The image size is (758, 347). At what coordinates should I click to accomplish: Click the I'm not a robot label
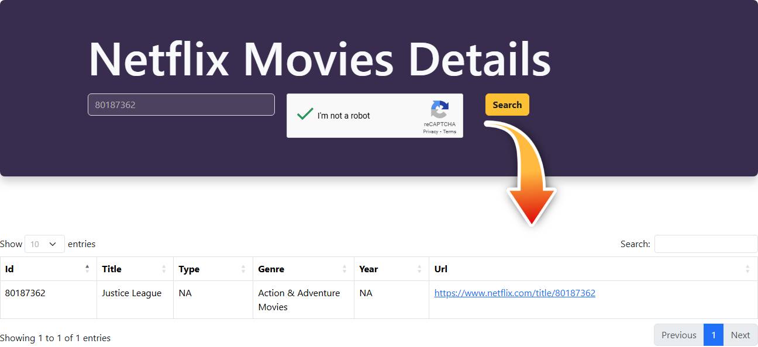point(344,116)
